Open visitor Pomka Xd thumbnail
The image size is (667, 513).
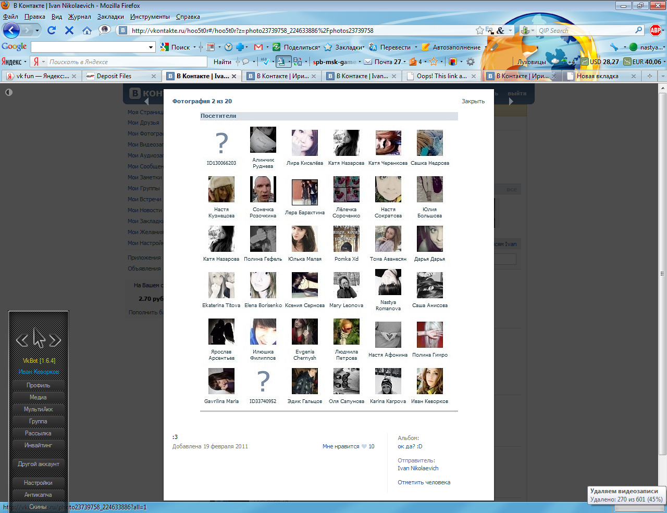pyautogui.click(x=347, y=239)
